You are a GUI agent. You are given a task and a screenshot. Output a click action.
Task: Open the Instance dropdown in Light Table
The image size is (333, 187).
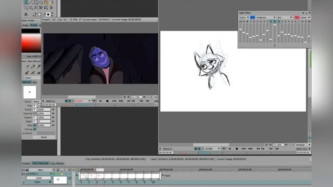point(266,17)
